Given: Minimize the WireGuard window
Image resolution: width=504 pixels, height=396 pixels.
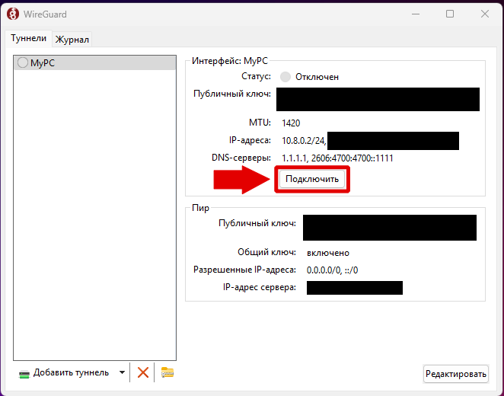Looking at the screenshot, I should pyautogui.click(x=415, y=14).
